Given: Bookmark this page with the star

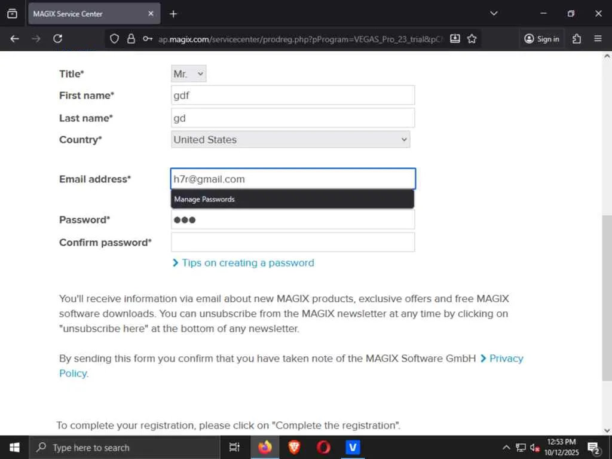Looking at the screenshot, I should coord(472,39).
